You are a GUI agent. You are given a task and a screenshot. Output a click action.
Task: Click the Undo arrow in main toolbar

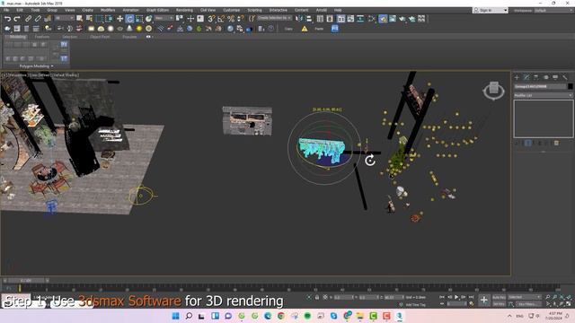(x=7, y=19)
